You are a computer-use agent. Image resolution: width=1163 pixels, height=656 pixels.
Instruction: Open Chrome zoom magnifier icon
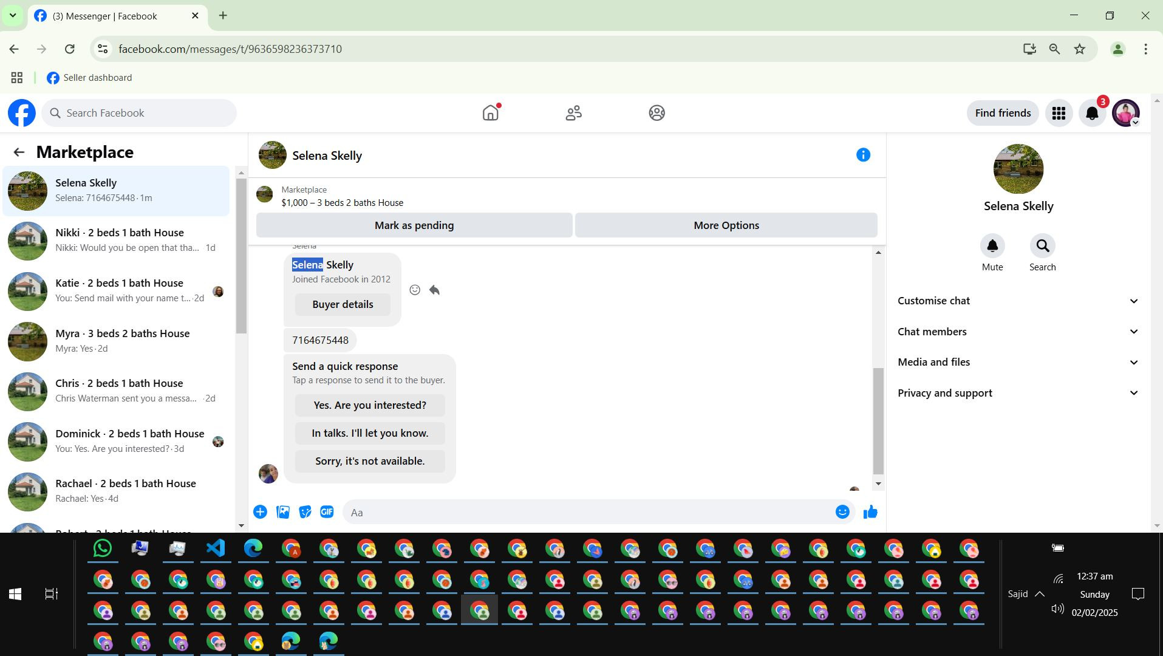[1054, 49]
